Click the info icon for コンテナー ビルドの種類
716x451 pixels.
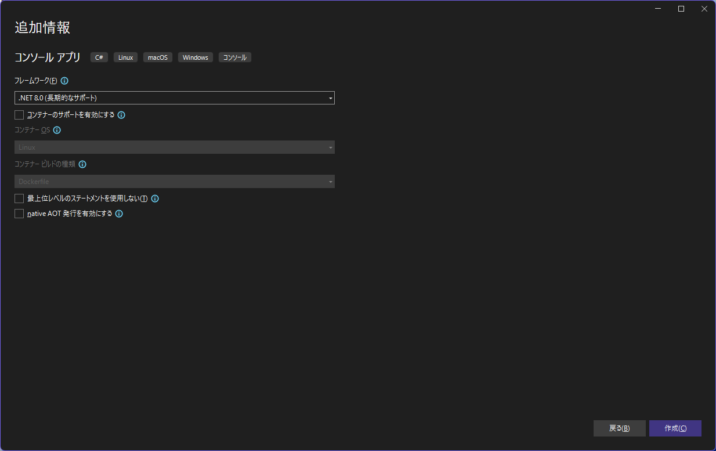(x=82, y=164)
